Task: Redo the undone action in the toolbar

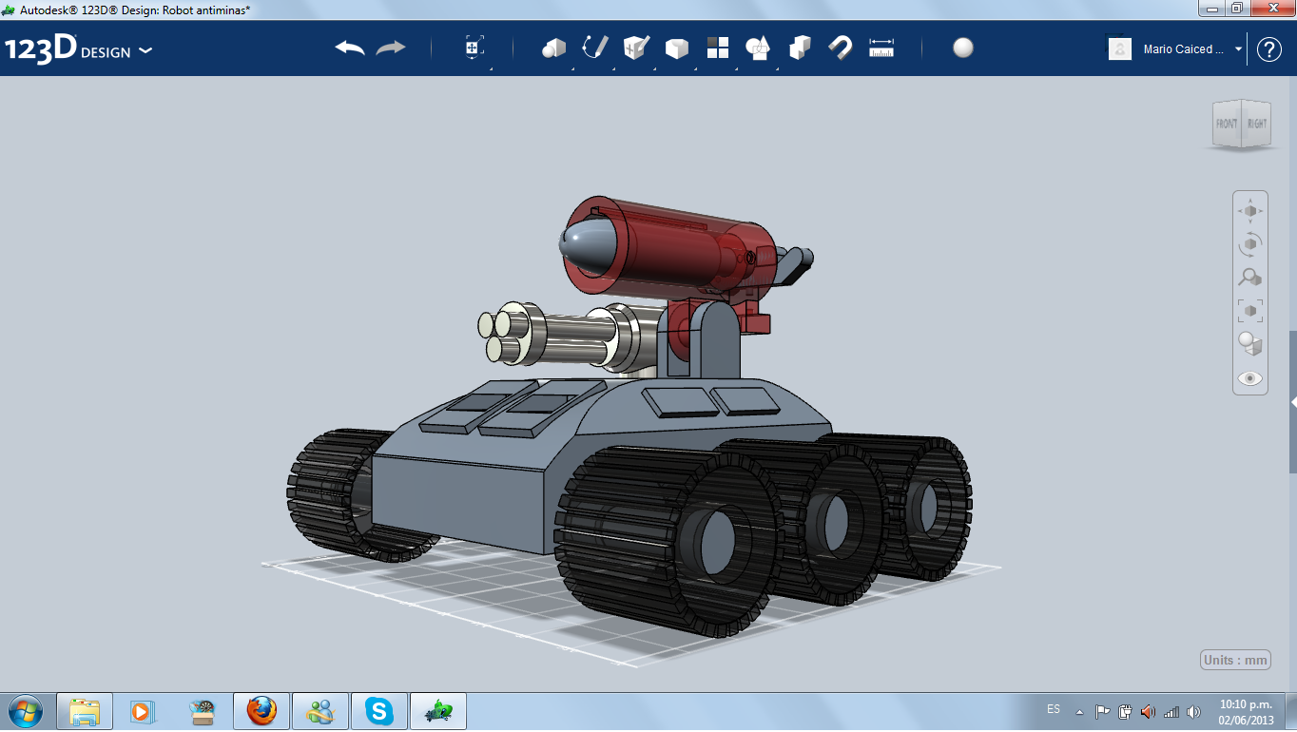Action: pyautogui.click(x=391, y=48)
